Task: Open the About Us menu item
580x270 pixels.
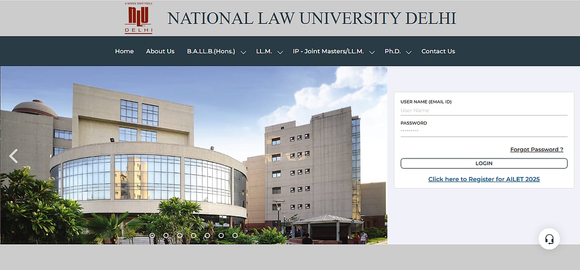Action: click(x=160, y=51)
